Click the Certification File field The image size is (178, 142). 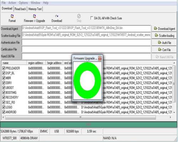(86, 49)
